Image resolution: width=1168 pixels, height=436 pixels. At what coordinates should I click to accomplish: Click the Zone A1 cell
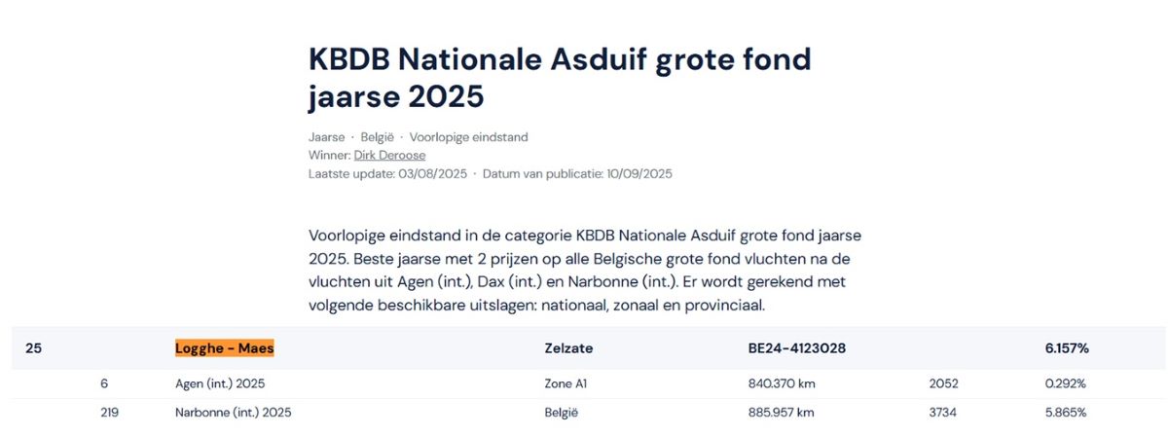click(x=566, y=383)
